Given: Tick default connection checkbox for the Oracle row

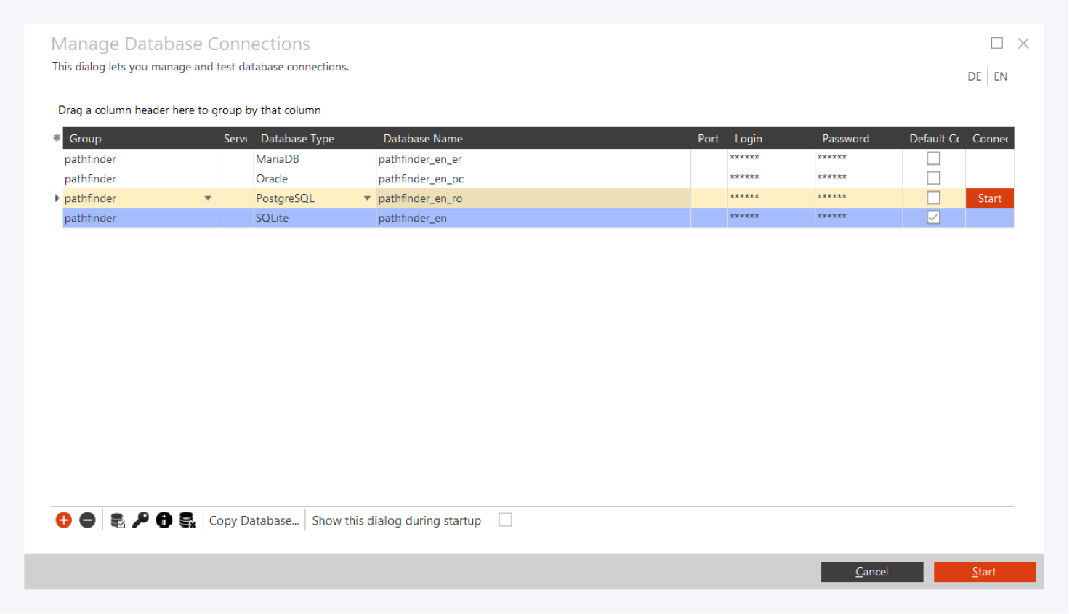Looking at the screenshot, I should pyautogui.click(x=933, y=178).
